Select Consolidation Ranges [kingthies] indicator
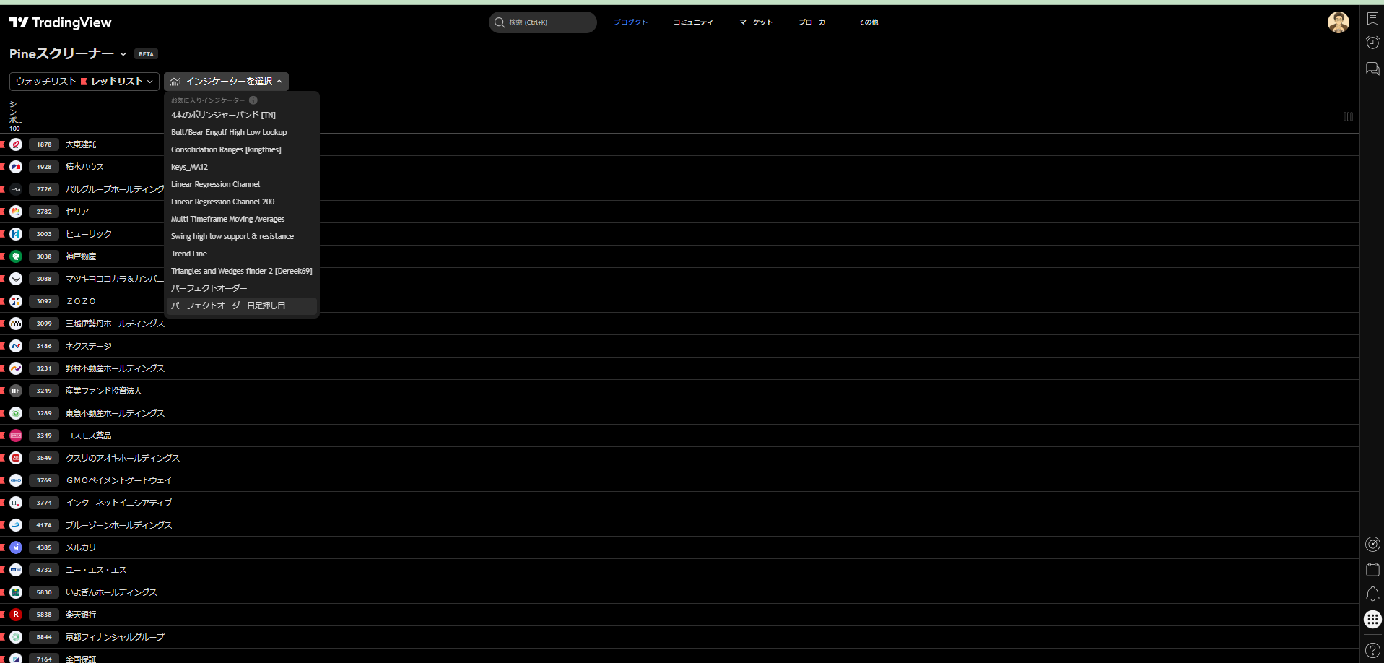 click(x=242, y=149)
